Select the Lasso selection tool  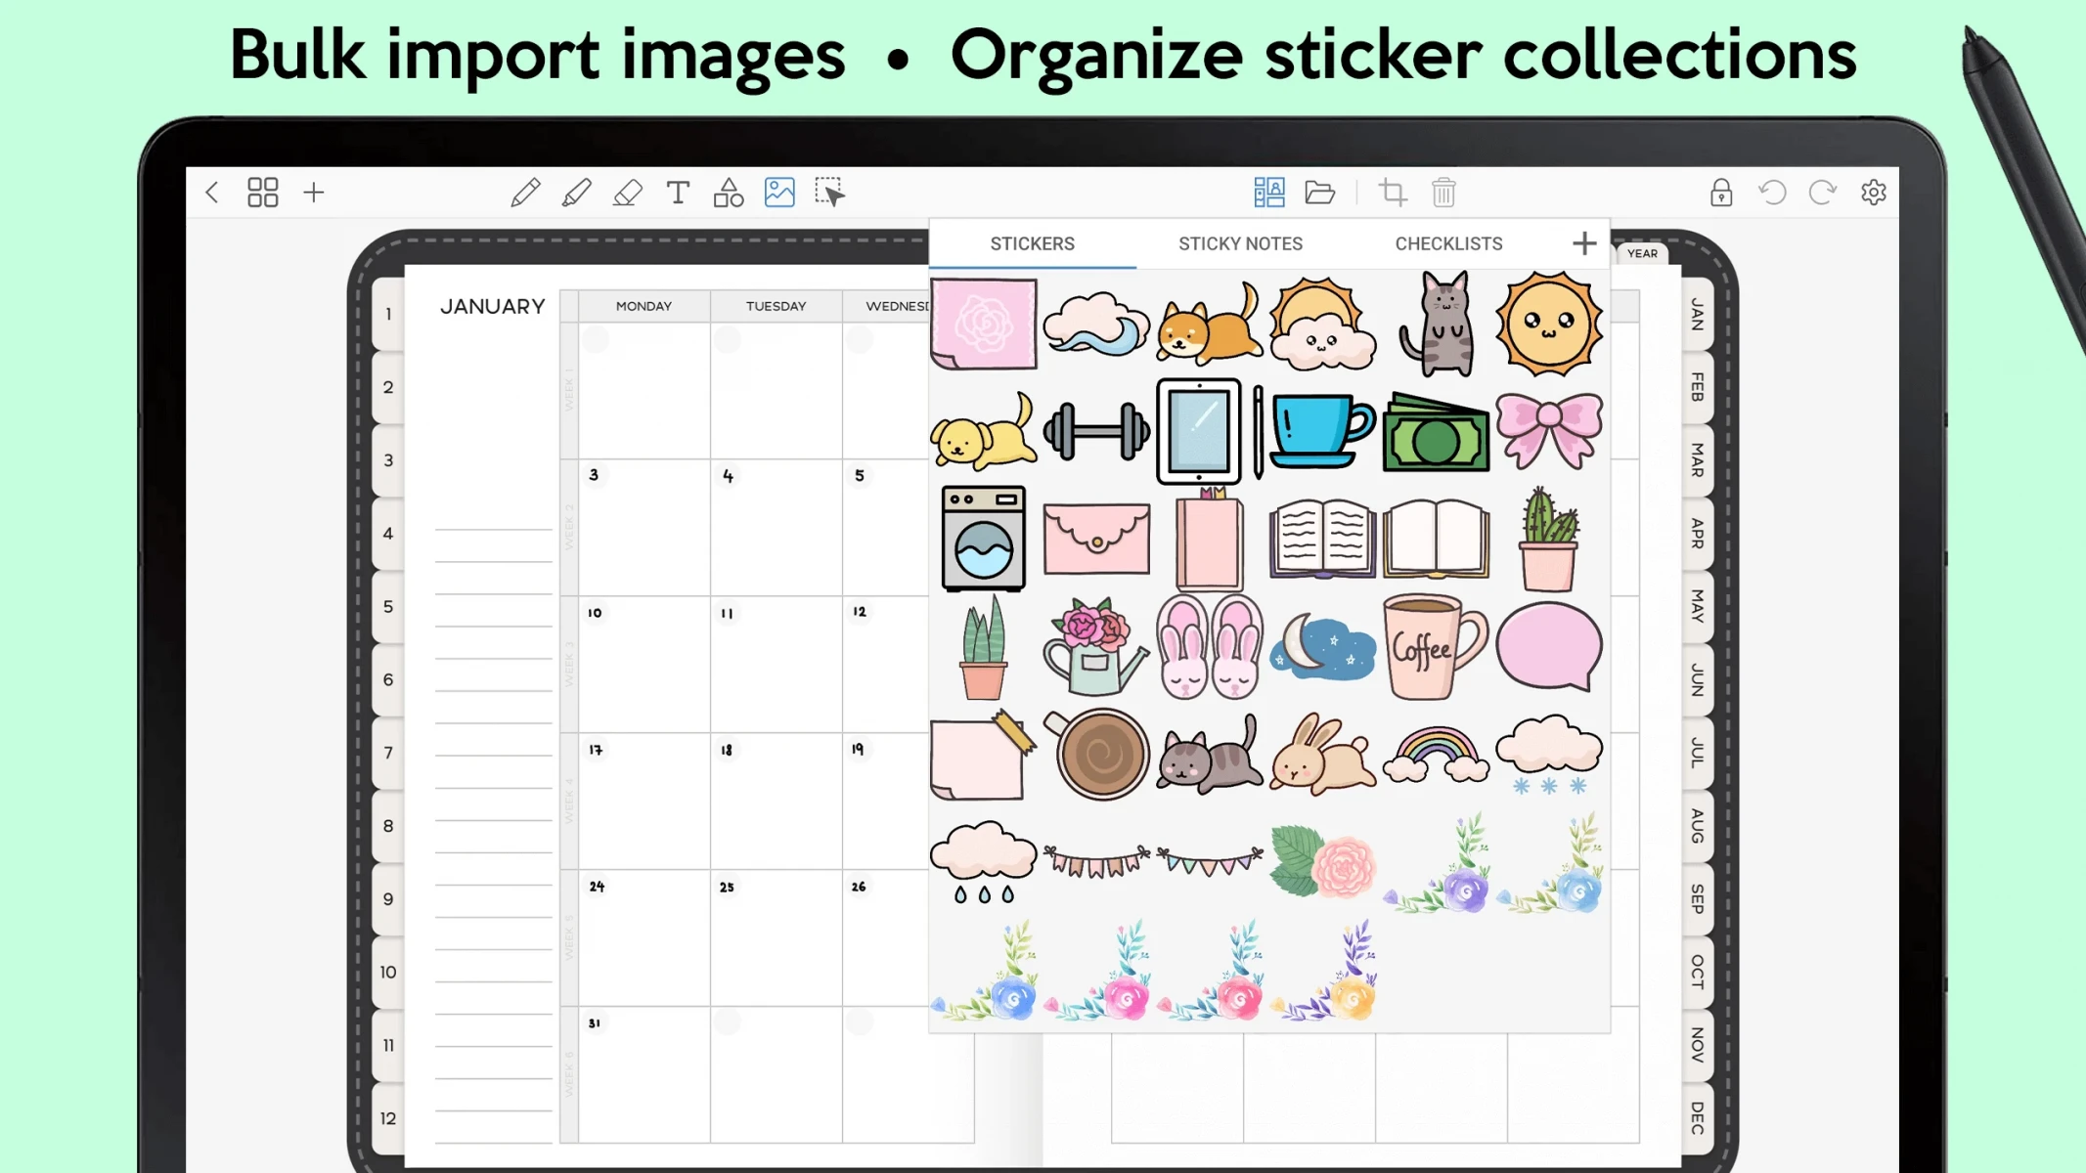pyautogui.click(x=831, y=192)
